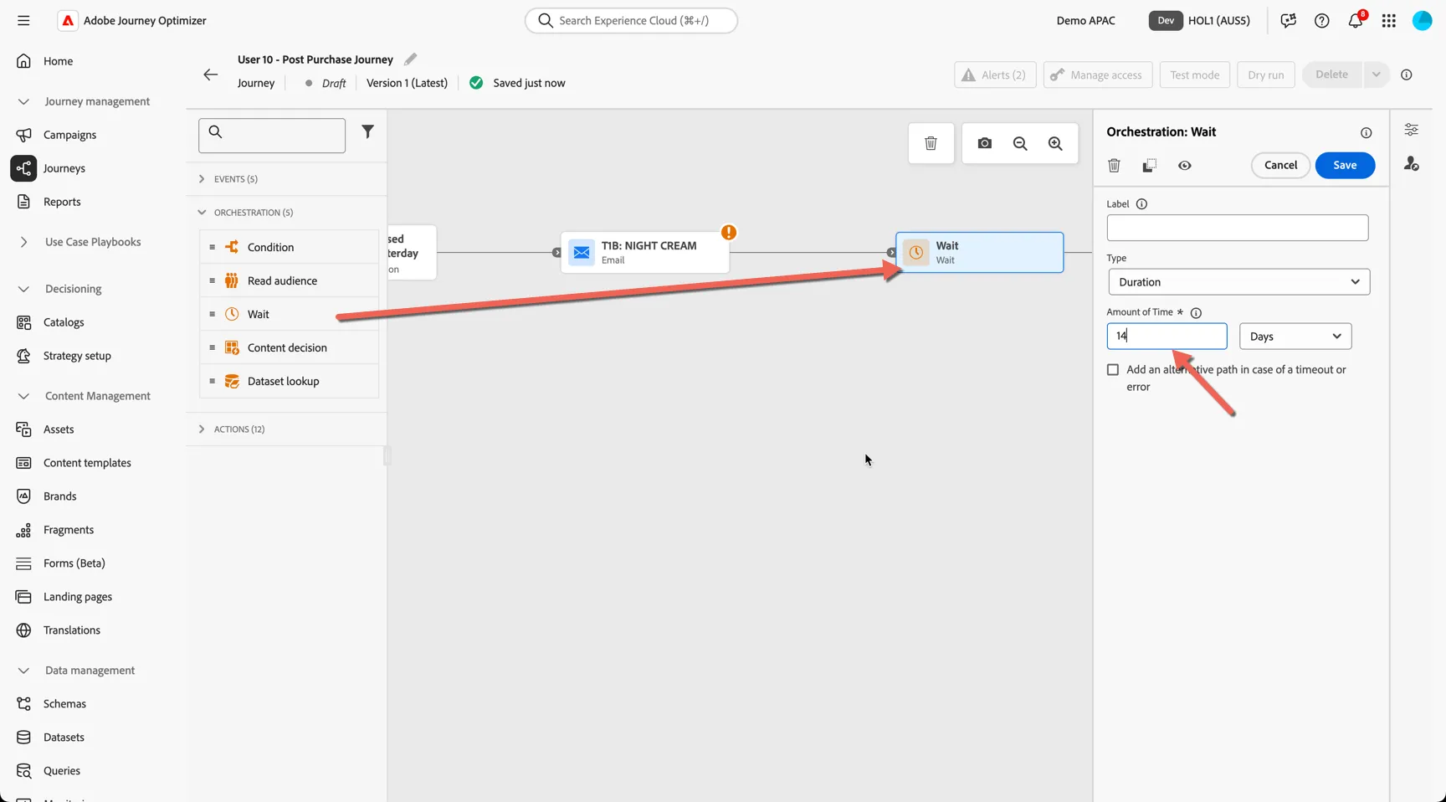Click Alerts (2) button
The image size is (1446, 802).
tap(995, 75)
